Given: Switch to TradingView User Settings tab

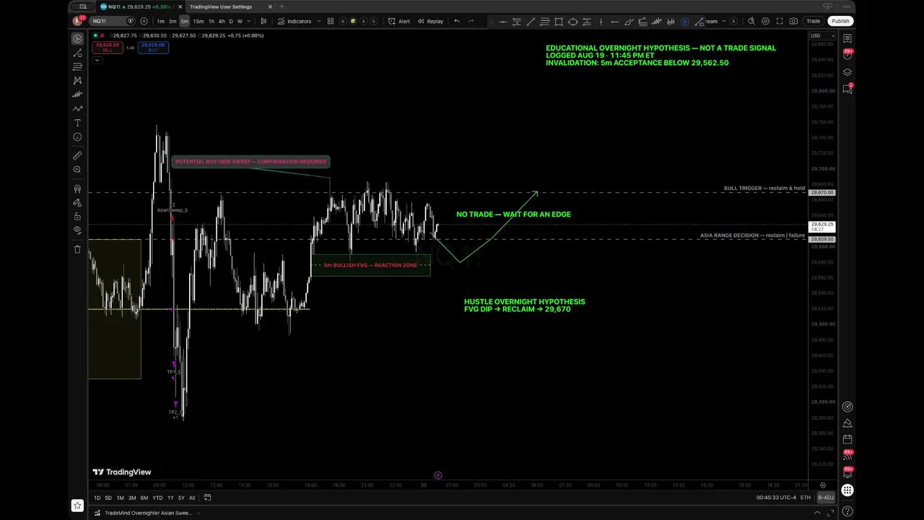Looking at the screenshot, I should 221,6.
